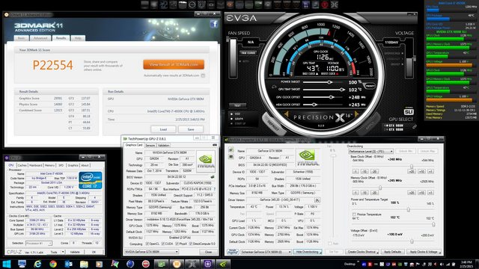Viewport: 479px width, 269px height.
Task: Toggle DirectCompute 5.0 checkbox in GPU-Z
Action: click(191, 244)
